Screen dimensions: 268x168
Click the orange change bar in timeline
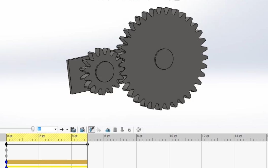tap(46, 161)
